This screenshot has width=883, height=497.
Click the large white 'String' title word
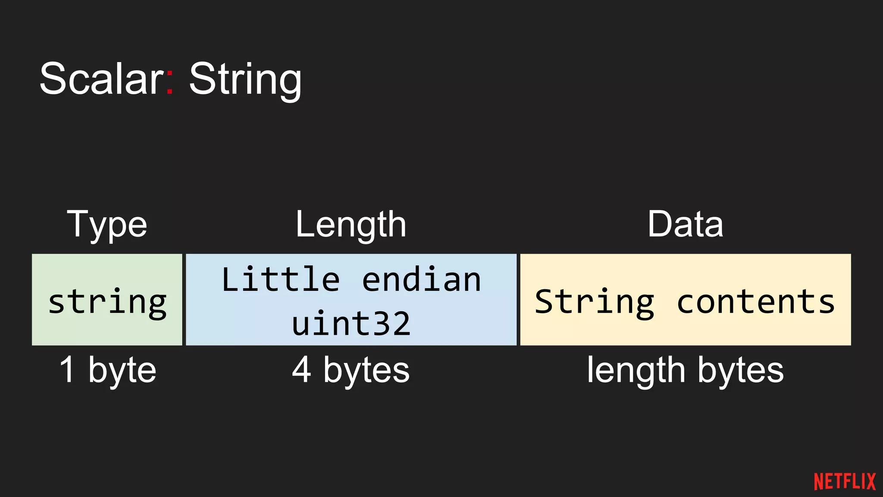245,79
